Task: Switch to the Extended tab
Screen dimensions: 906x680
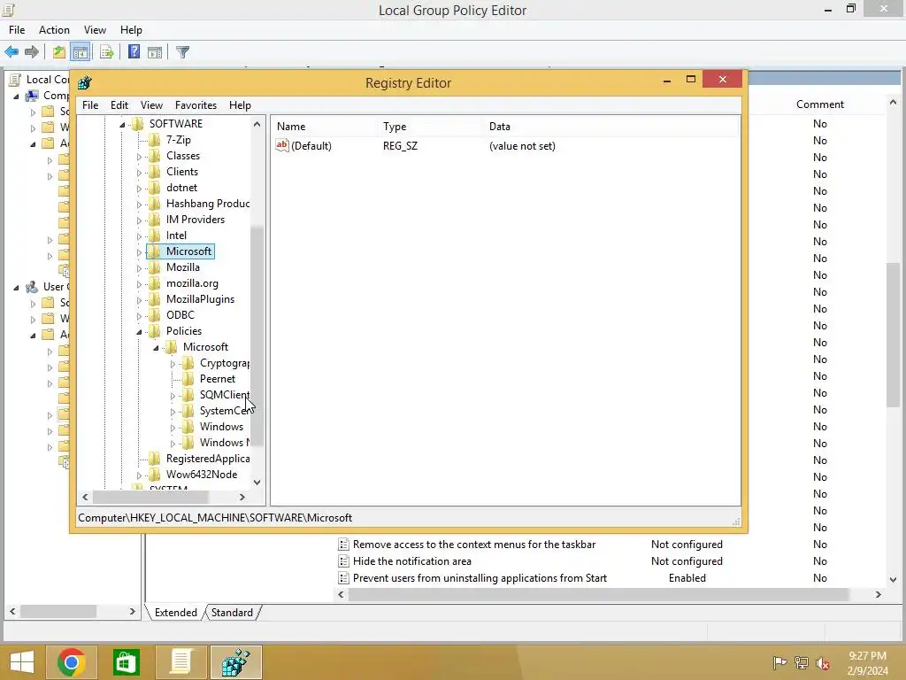Action: [176, 613]
